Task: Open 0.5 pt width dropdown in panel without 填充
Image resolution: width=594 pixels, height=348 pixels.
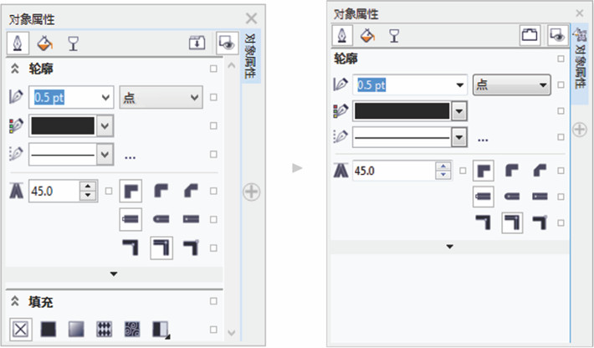Action: coord(460,84)
